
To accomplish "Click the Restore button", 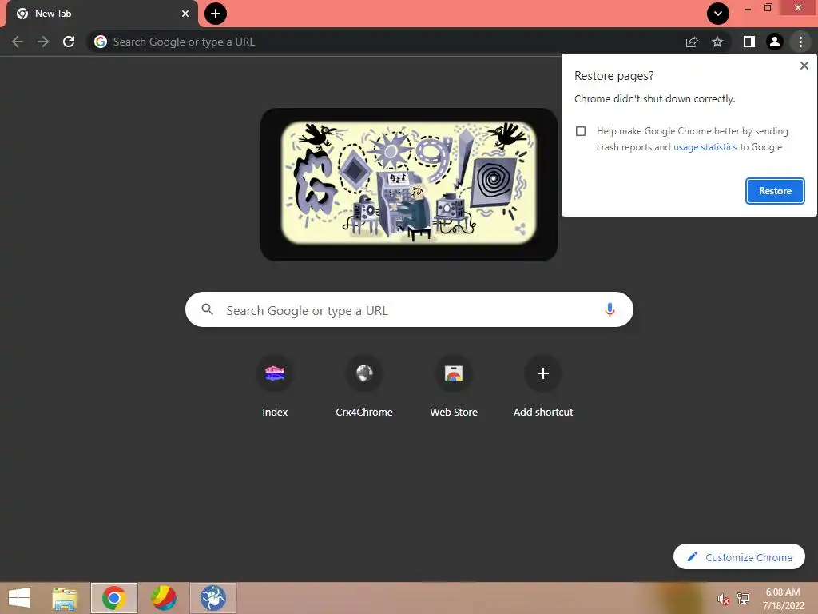I will pos(775,191).
